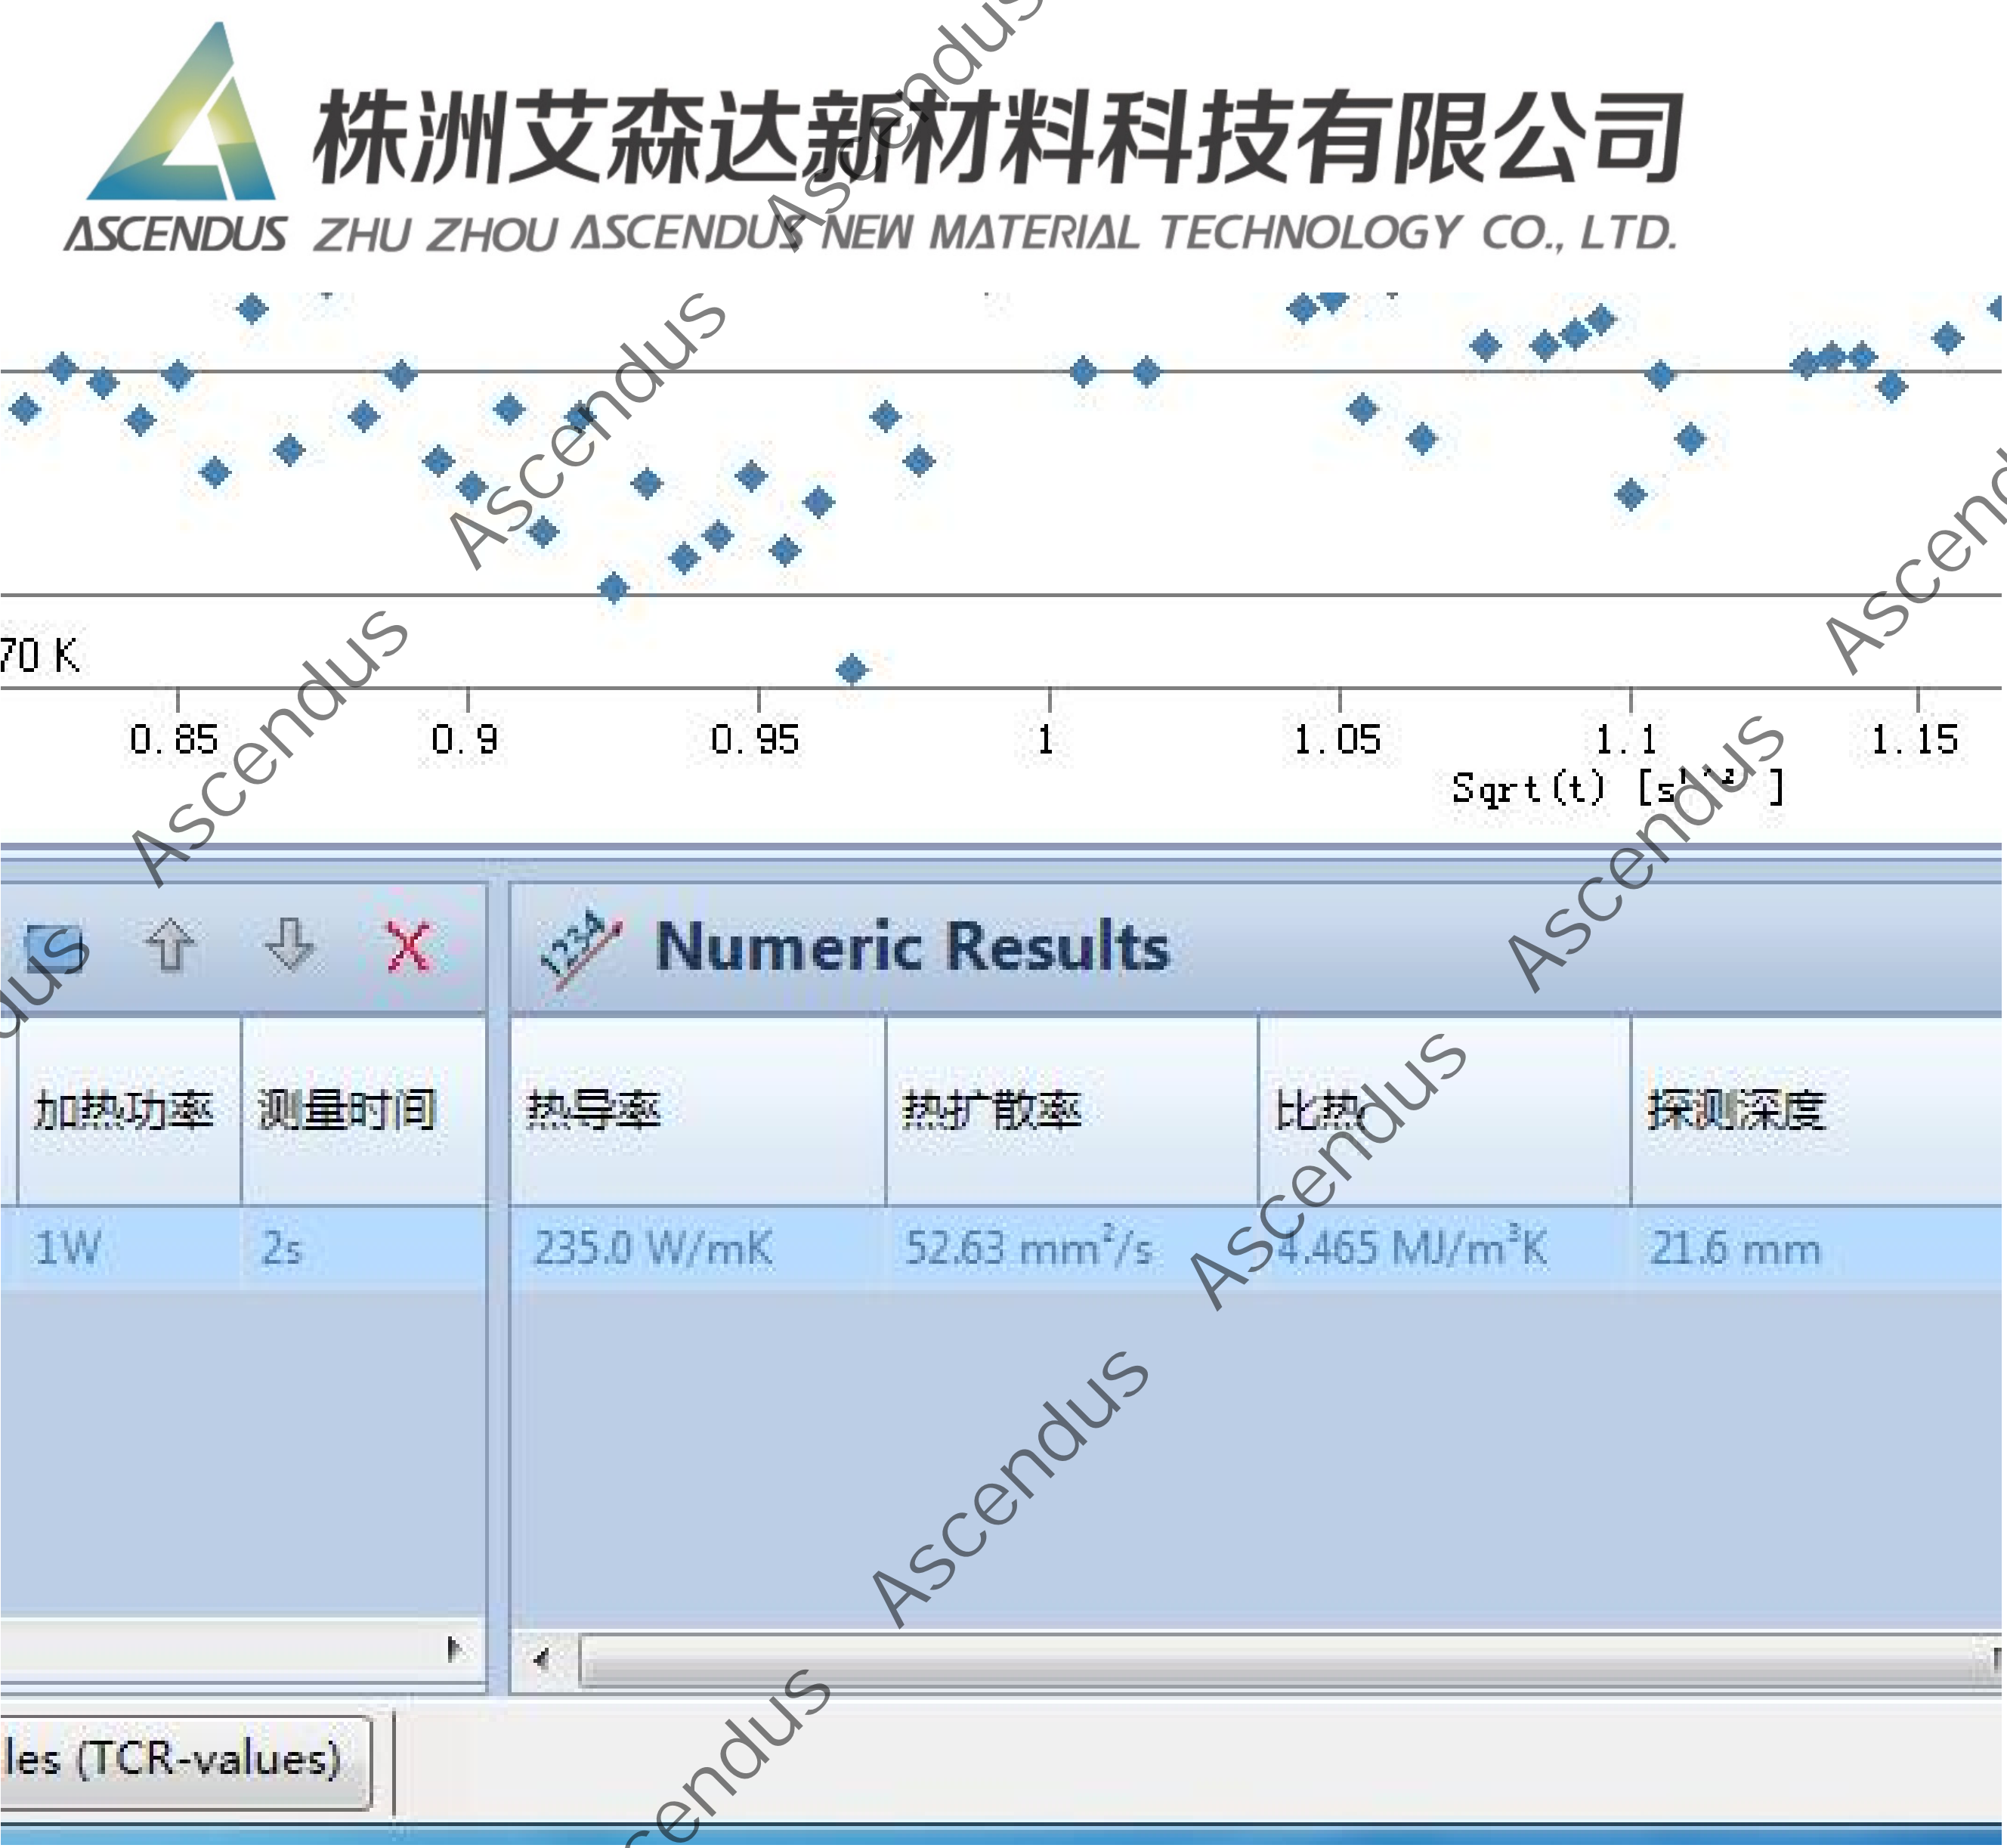Screen dimensions: 2007x1848
Task: Click the 热扩散率 column header
Action: (1072, 1110)
